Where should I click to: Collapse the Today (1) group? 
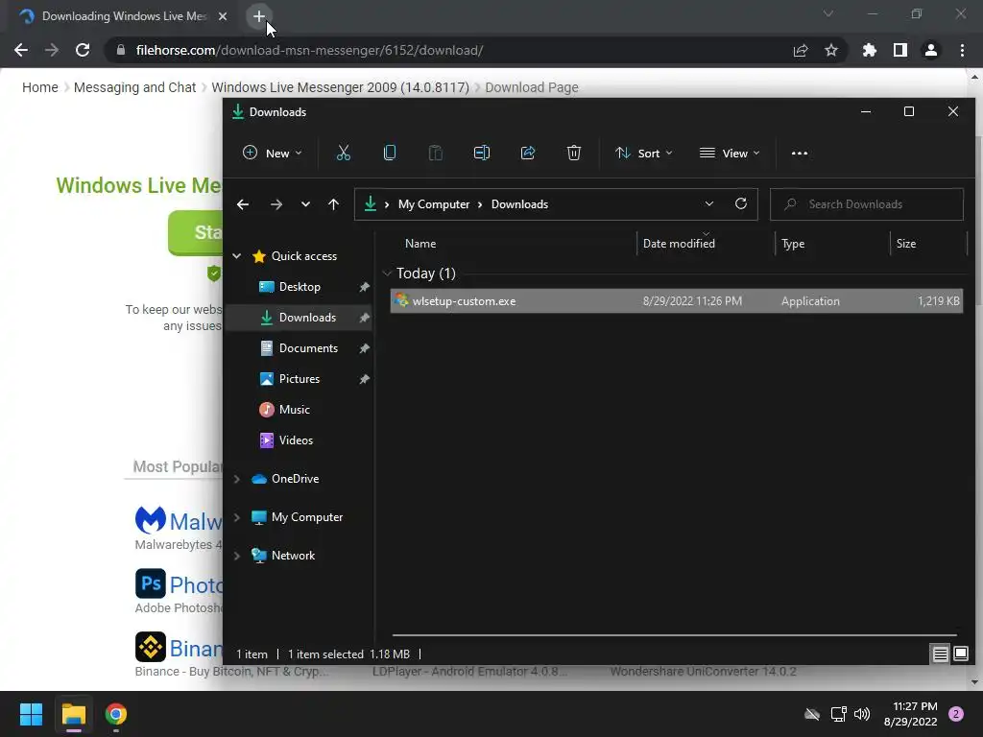coord(388,273)
